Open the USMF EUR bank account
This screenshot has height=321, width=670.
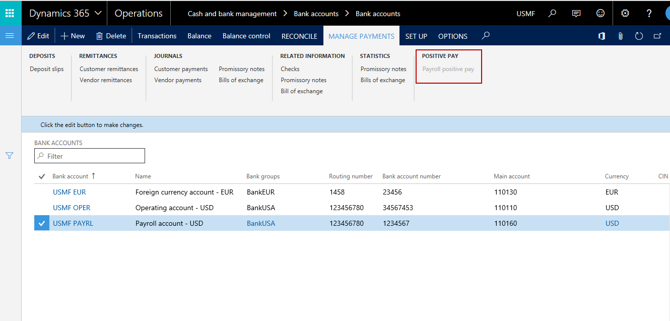tap(70, 192)
